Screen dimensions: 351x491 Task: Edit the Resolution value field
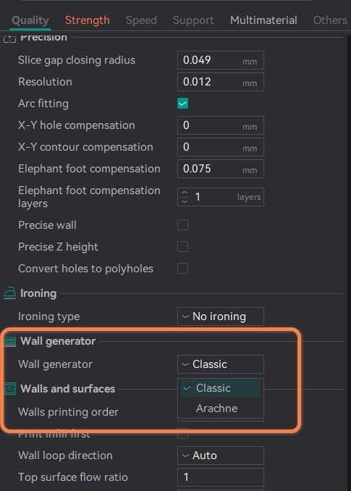221,82
